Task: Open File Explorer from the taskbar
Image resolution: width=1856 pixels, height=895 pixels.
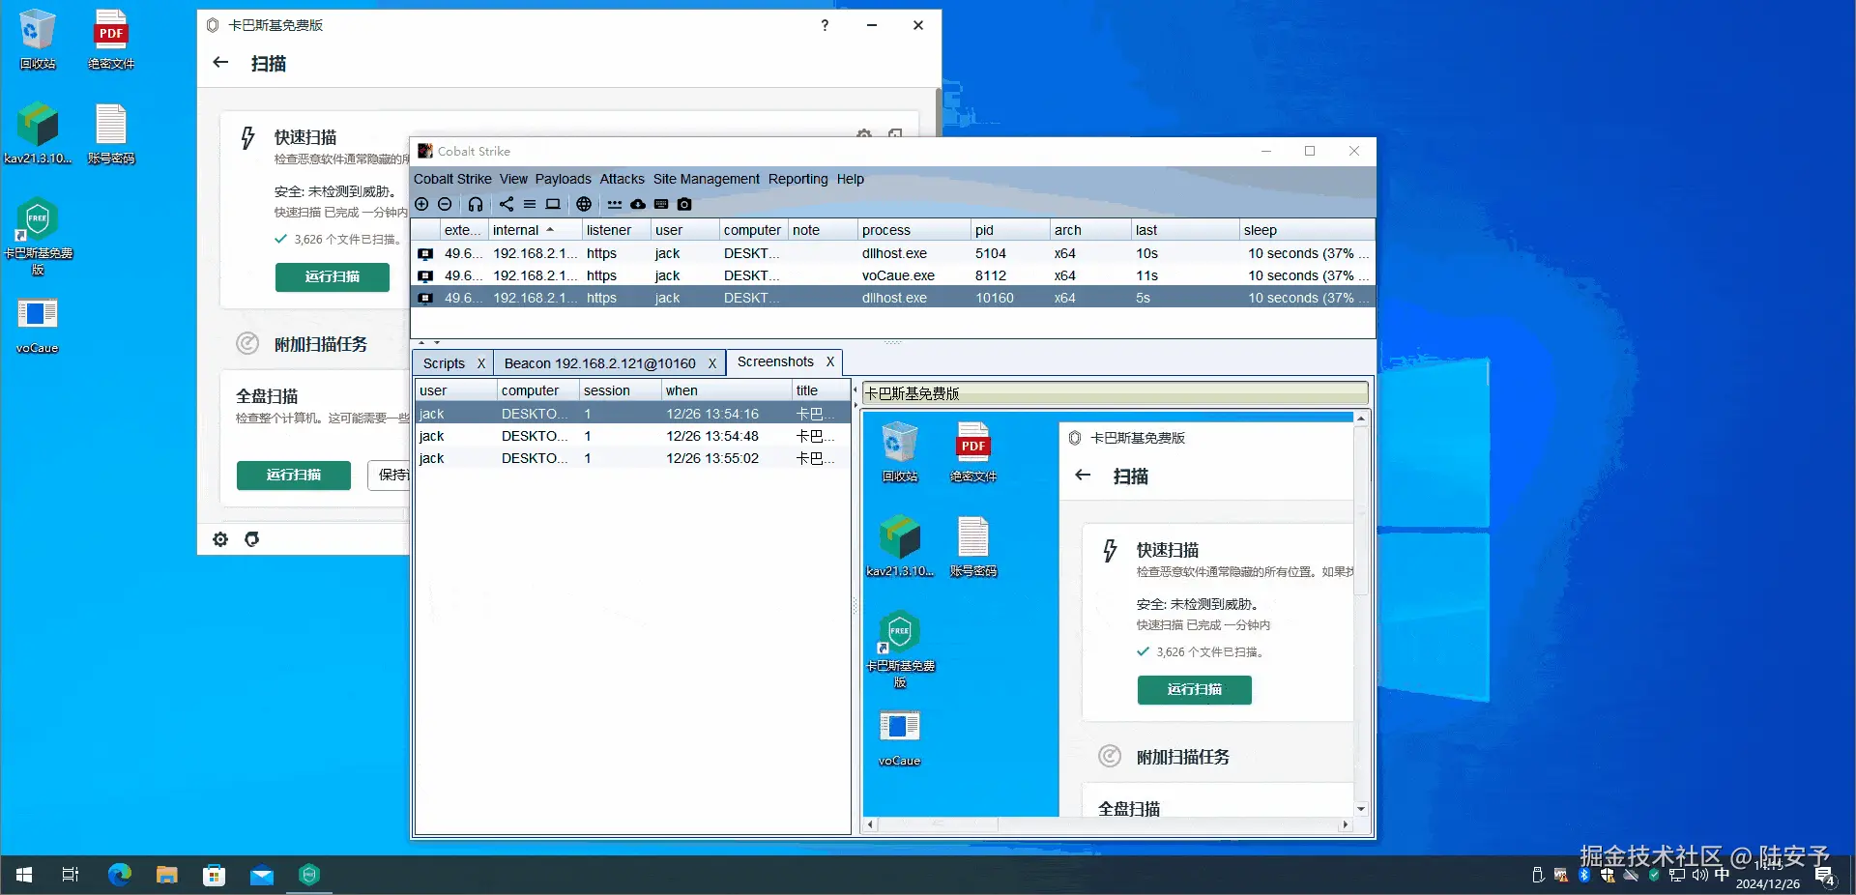Action: [167, 875]
